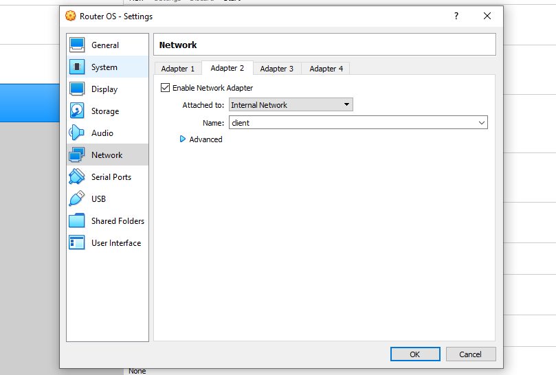This screenshot has width=556, height=375.
Task: Select the Adapter 2 tab
Action: click(227, 68)
